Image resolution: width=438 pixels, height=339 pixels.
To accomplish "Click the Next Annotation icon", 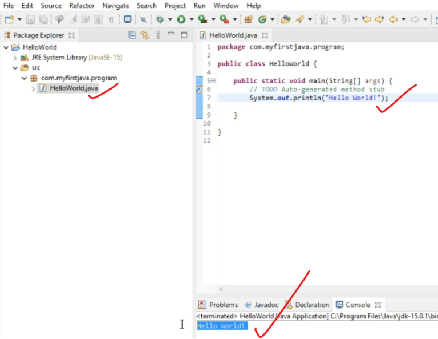I will (324, 19).
